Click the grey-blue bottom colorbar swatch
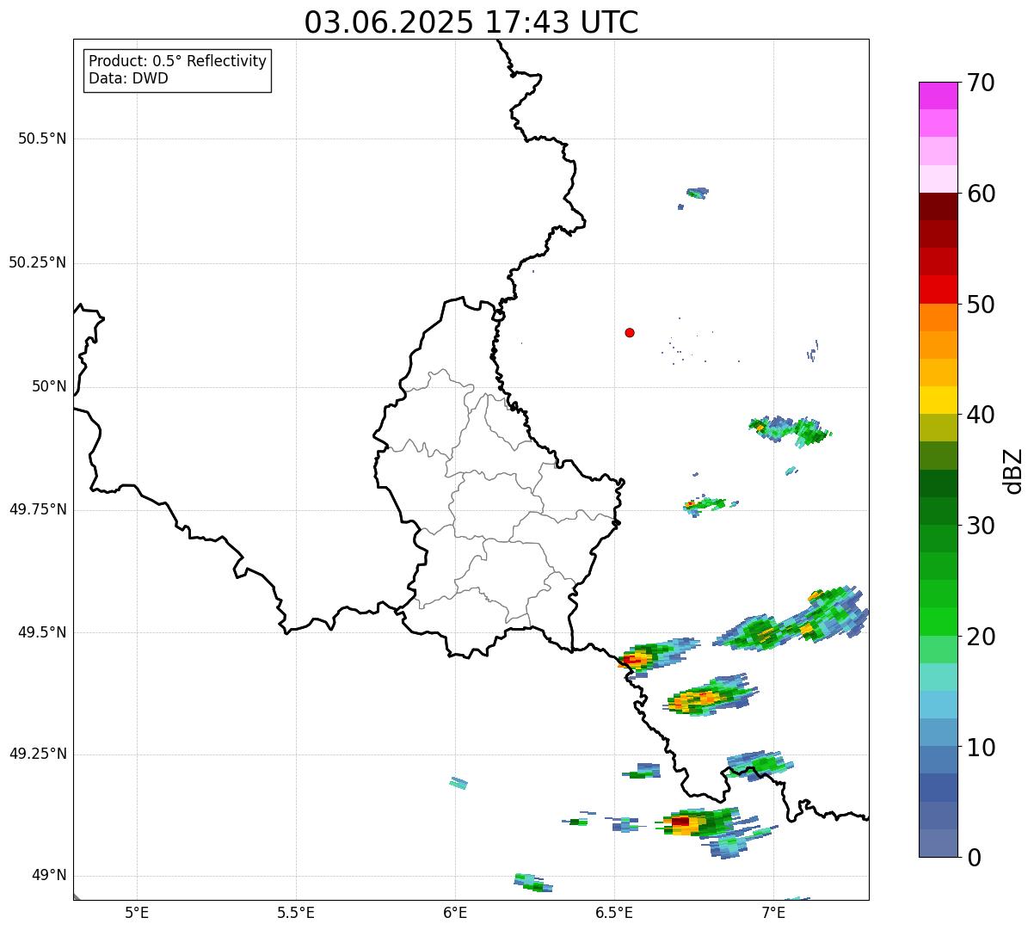Viewport: 1034px width, 930px height. [938, 843]
